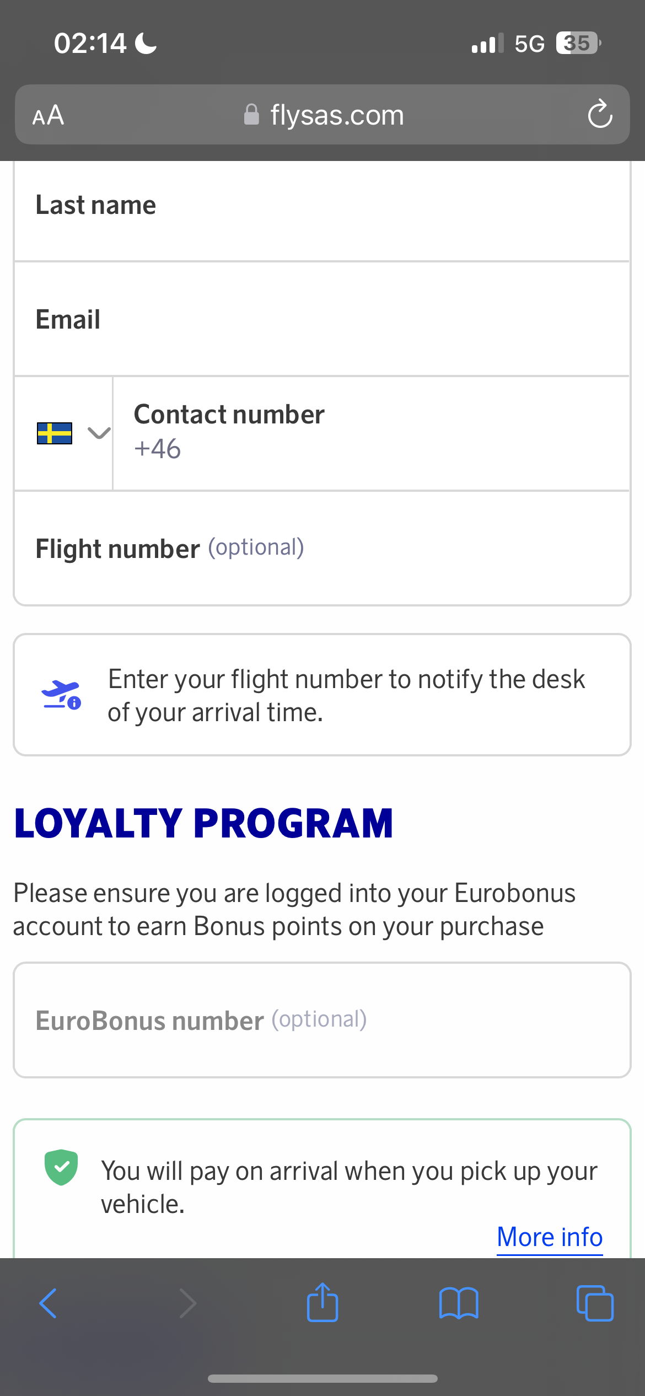Select the optional Flight number field
645x1396 pixels.
[322, 549]
